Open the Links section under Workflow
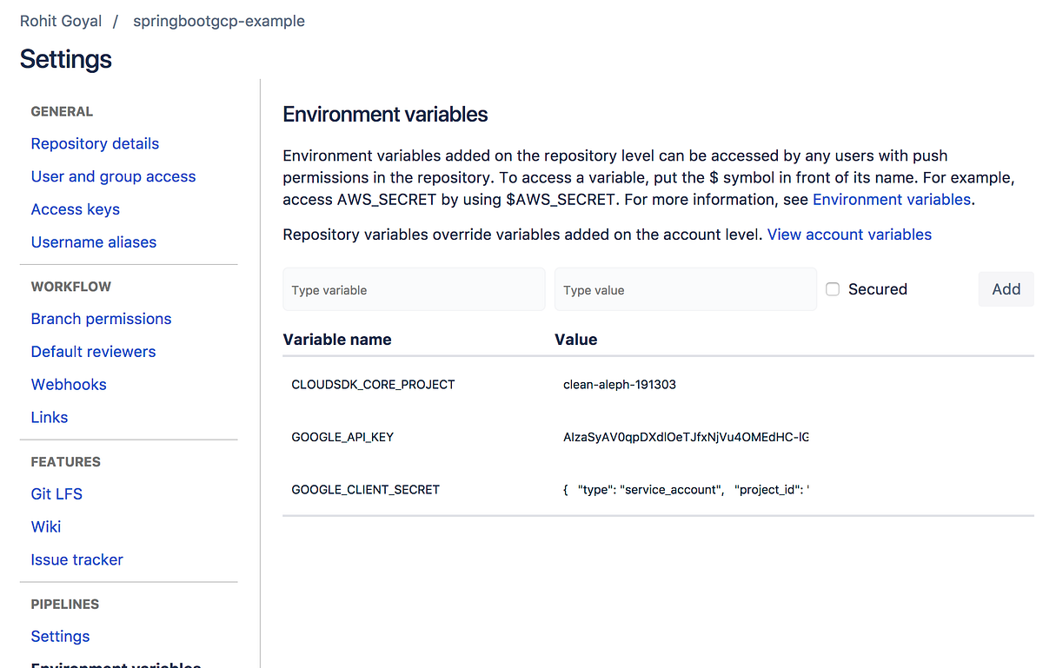Viewport: 1043px width, 668px height. point(49,417)
